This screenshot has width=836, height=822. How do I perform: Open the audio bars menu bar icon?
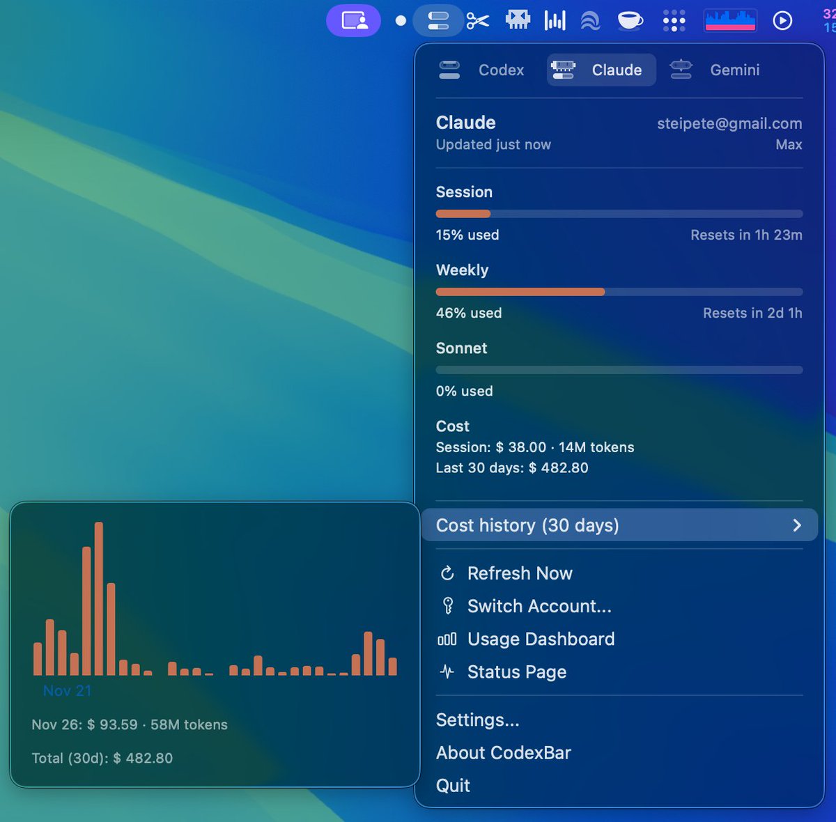(555, 21)
